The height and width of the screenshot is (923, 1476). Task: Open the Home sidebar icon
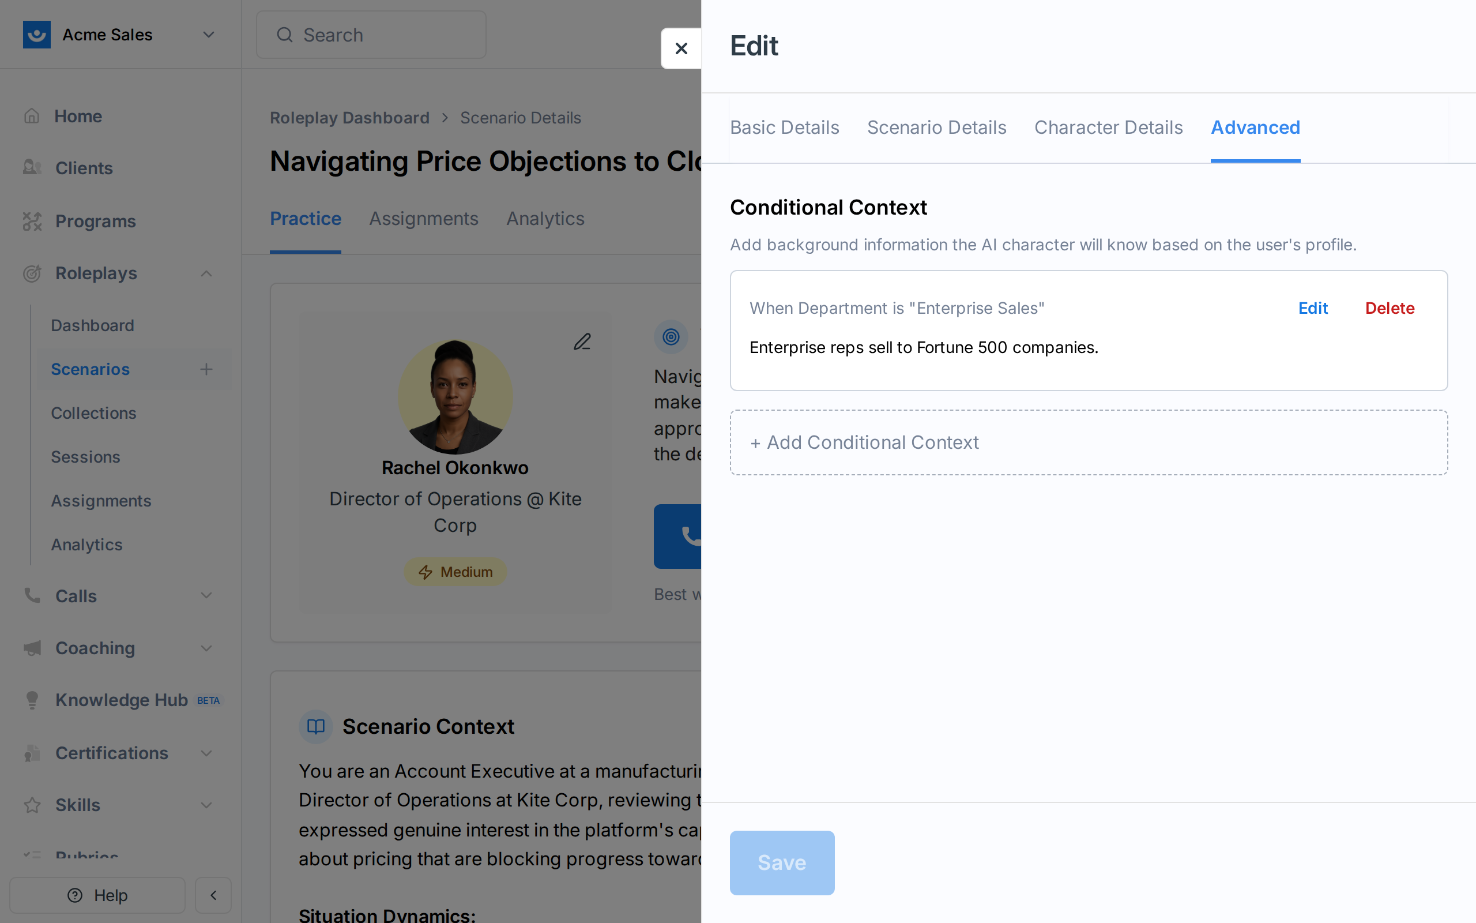[x=32, y=115]
